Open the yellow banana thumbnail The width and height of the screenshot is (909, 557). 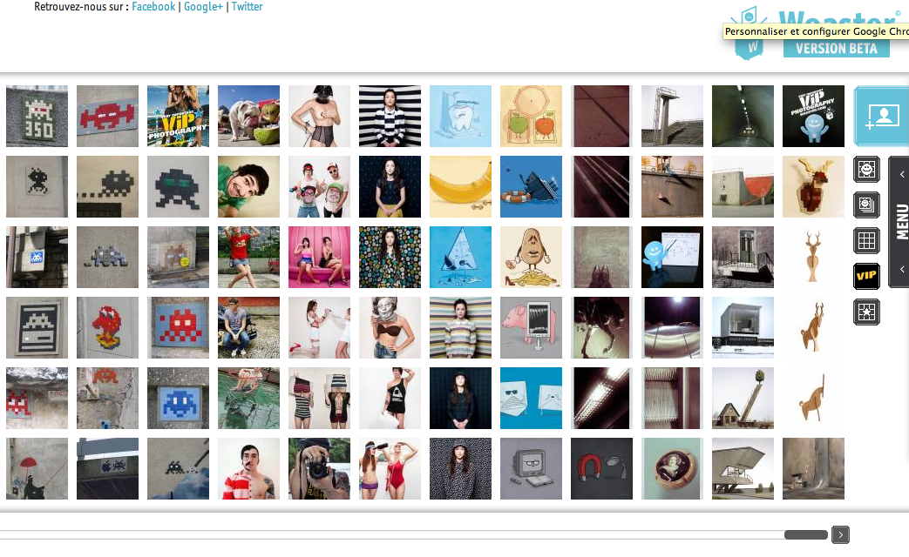(x=460, y=186)
